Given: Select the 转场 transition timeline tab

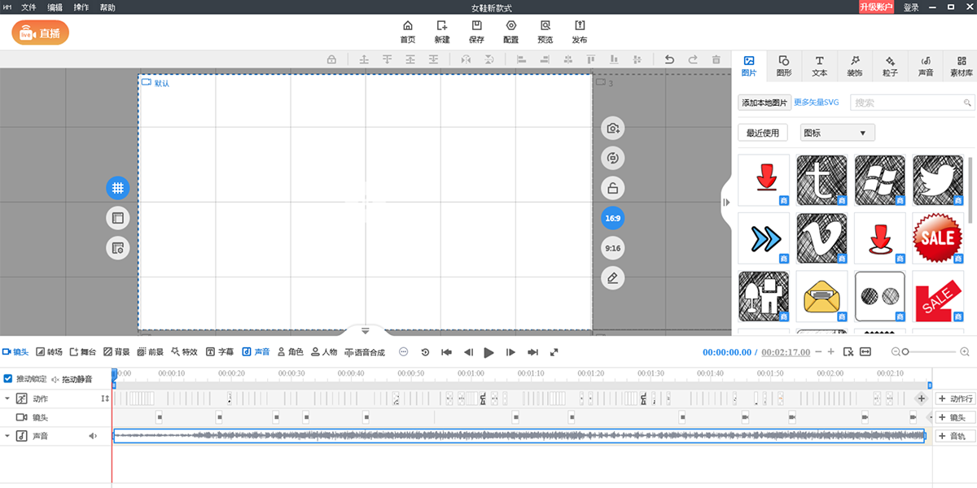Looking at the screenshot, I should click(x=49, y=352).
